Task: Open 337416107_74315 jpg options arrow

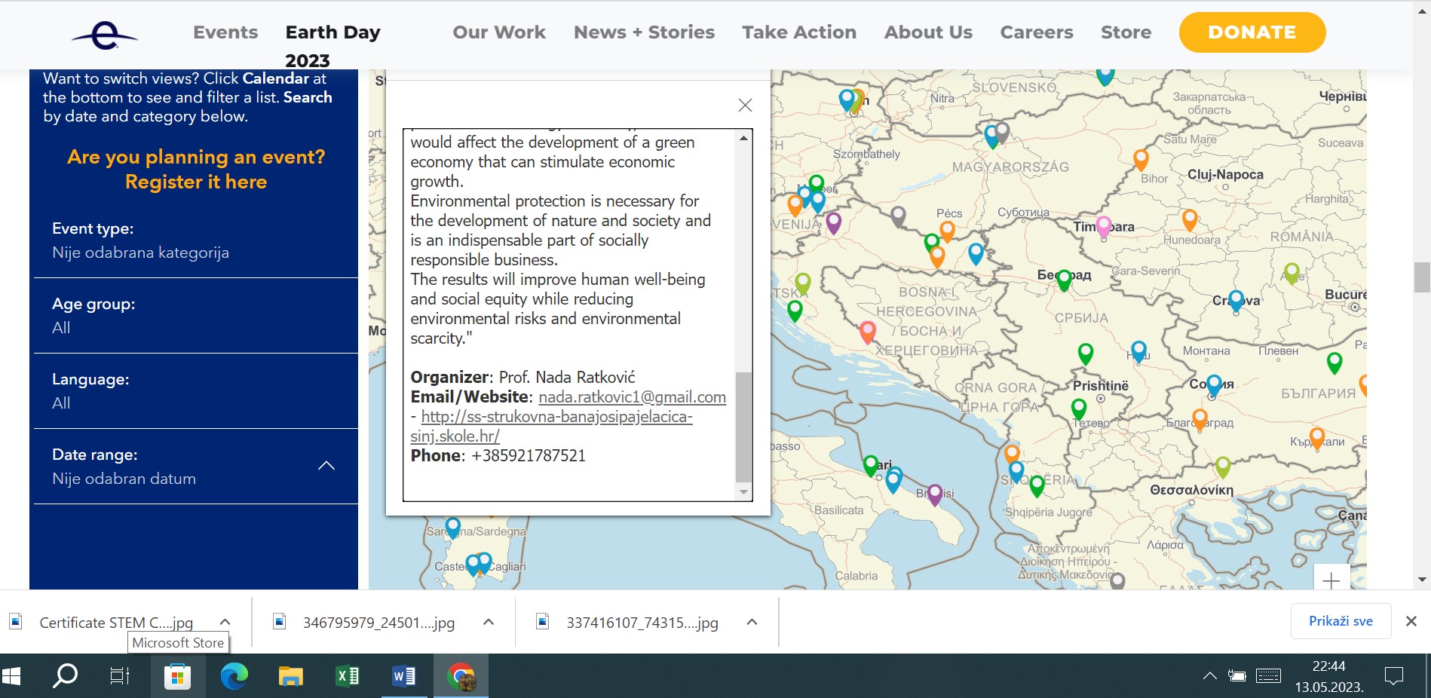Action: coord(752,622)
